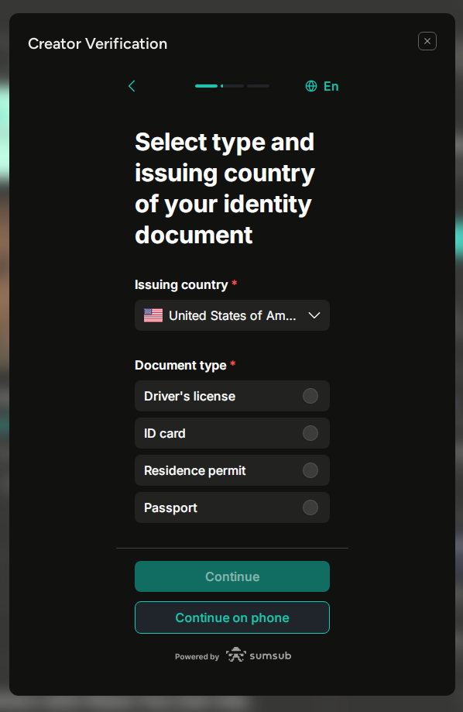Click the Sumsub logo icon
The image size is (463, 712).
tap(235, 655)
